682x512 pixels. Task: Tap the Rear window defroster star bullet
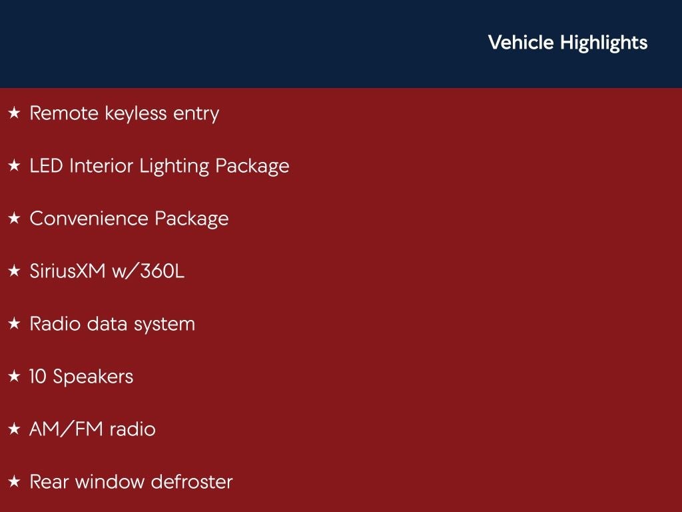pos(14,483)
